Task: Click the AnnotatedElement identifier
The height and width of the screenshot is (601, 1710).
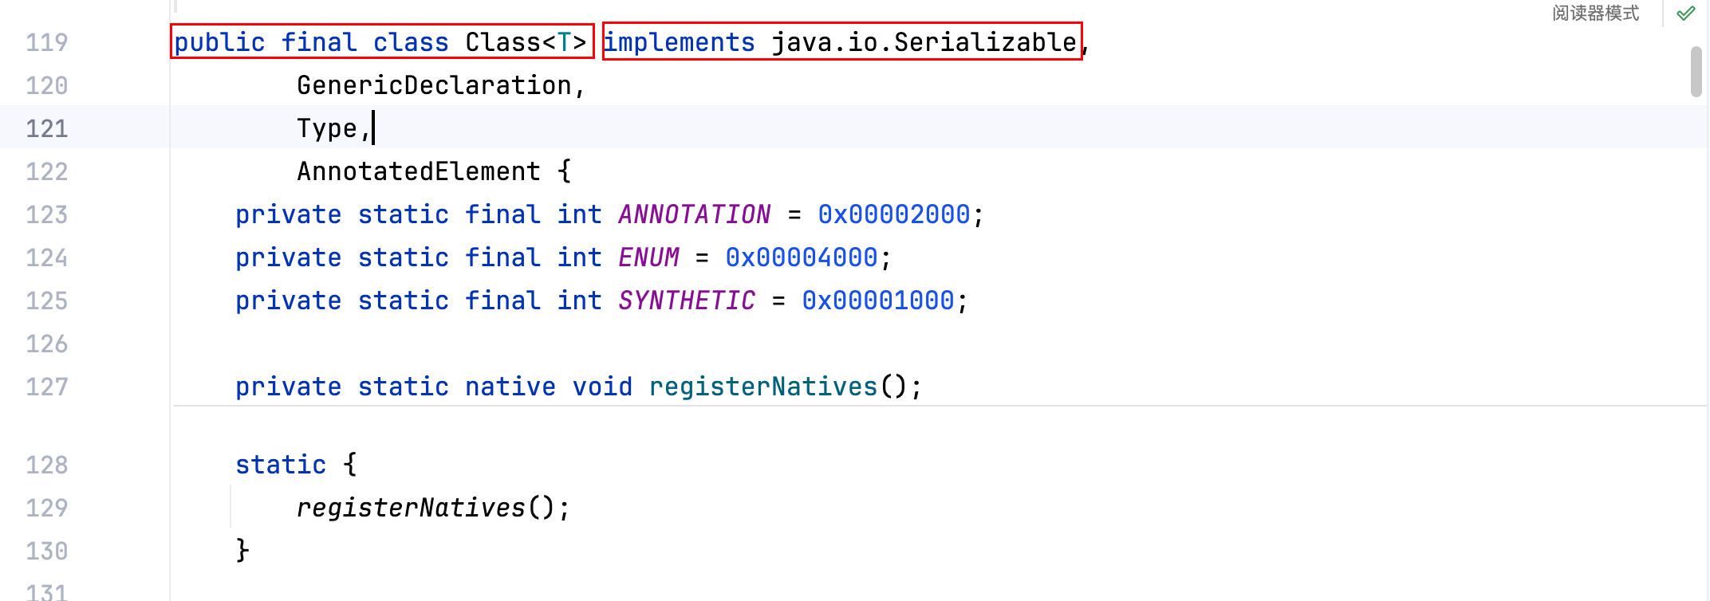Action: [x=419, y=171]
